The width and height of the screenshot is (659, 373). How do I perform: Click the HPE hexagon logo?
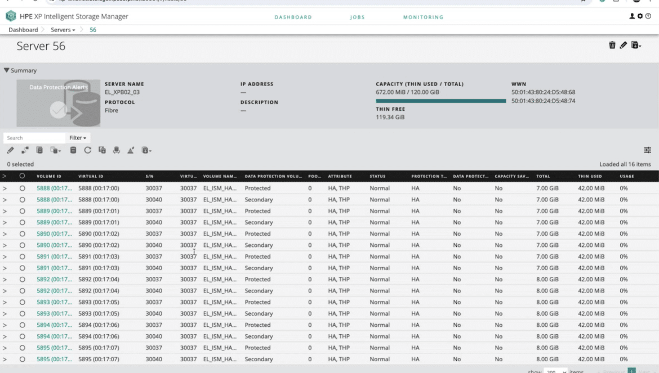point(11,16)
